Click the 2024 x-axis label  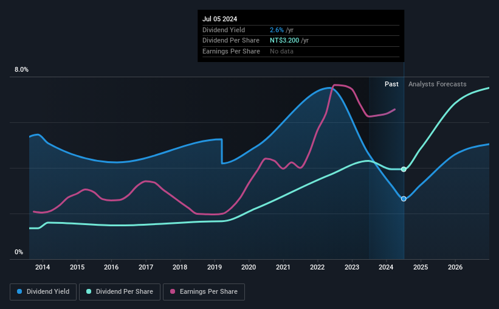386,267
